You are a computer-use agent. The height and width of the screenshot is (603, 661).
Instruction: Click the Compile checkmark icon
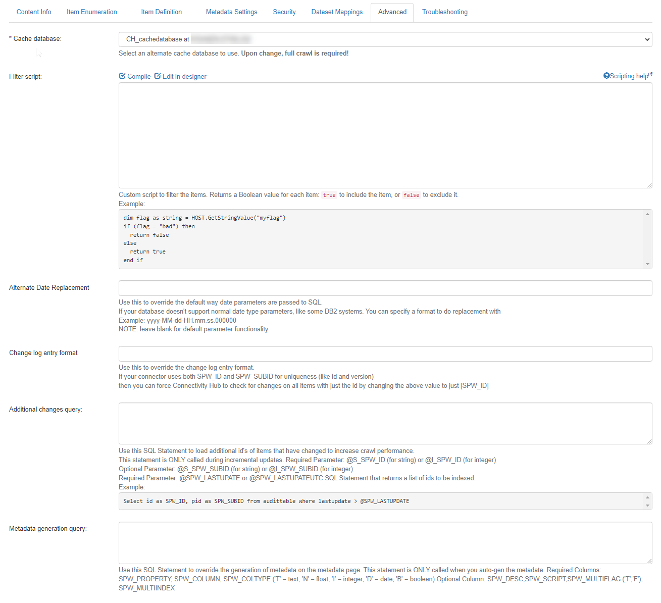(x=122, y=76)
